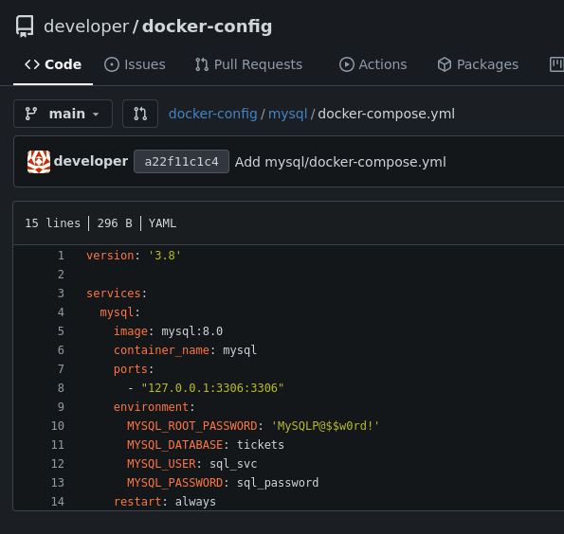Click the "127.0.0.1:3306:3306" port string
This screenshot has width=564, height=534.
click(x=212, y=388)
